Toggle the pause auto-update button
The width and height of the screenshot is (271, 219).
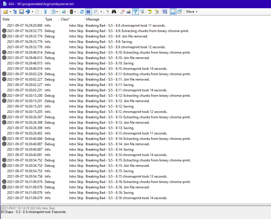tap(88, 12)
